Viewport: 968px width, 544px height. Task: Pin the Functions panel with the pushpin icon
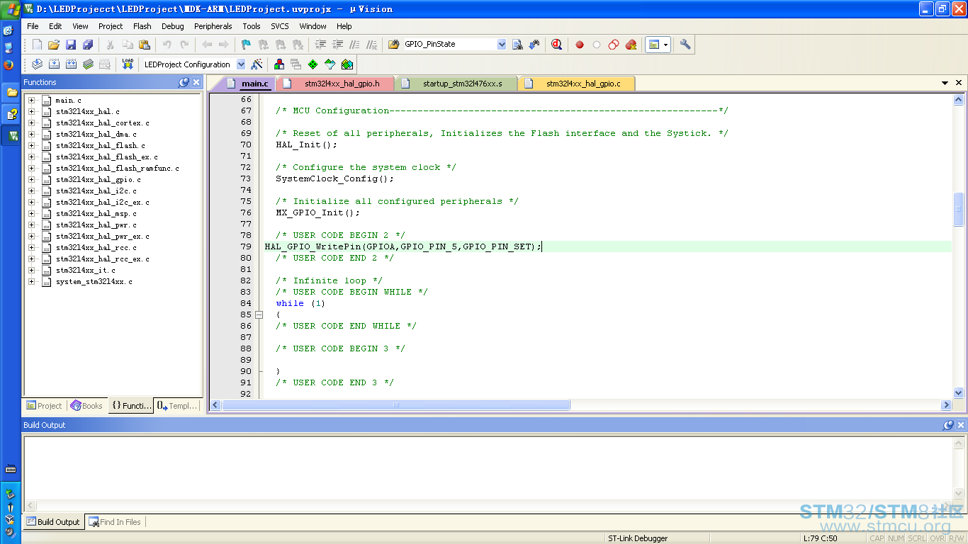[x=184, y=83]
